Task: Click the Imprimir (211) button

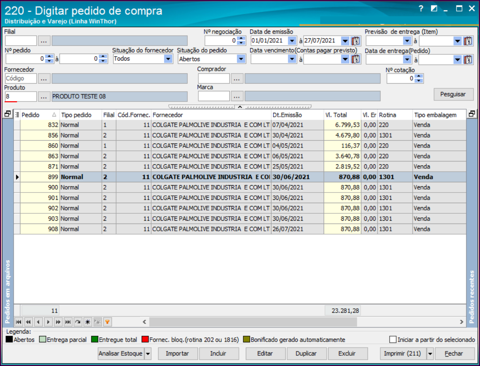Action: tap(403, 354)
